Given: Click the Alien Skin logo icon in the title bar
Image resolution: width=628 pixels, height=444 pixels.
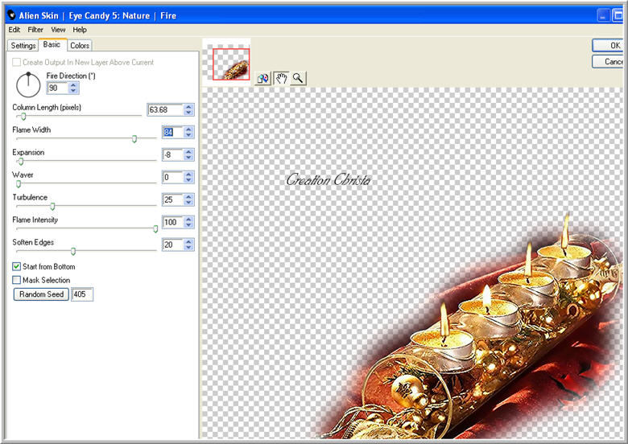Looking at the screenshot, I should tap(11, 15).
